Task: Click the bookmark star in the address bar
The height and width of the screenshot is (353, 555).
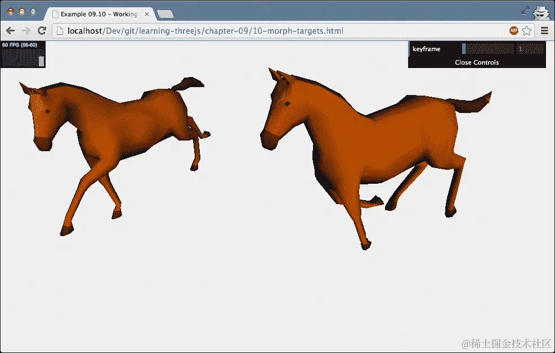Action: (x=527, y=31)
